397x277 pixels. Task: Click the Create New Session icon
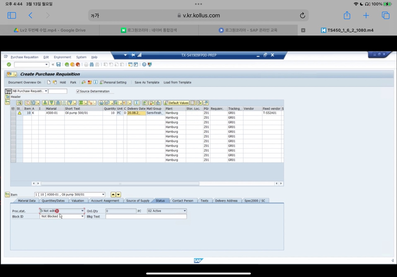coord(130,64)
